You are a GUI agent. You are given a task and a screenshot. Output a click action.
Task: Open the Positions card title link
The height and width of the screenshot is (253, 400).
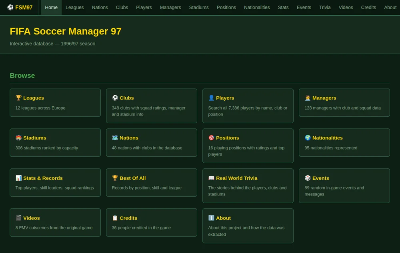point(227,138)
